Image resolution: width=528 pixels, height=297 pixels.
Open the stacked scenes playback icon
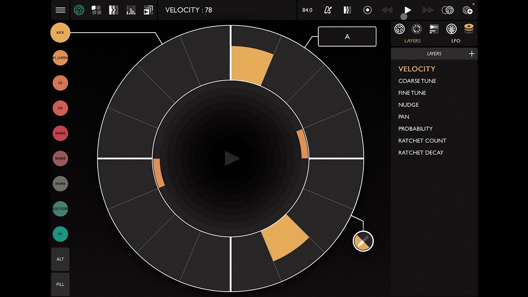[148, 10]
